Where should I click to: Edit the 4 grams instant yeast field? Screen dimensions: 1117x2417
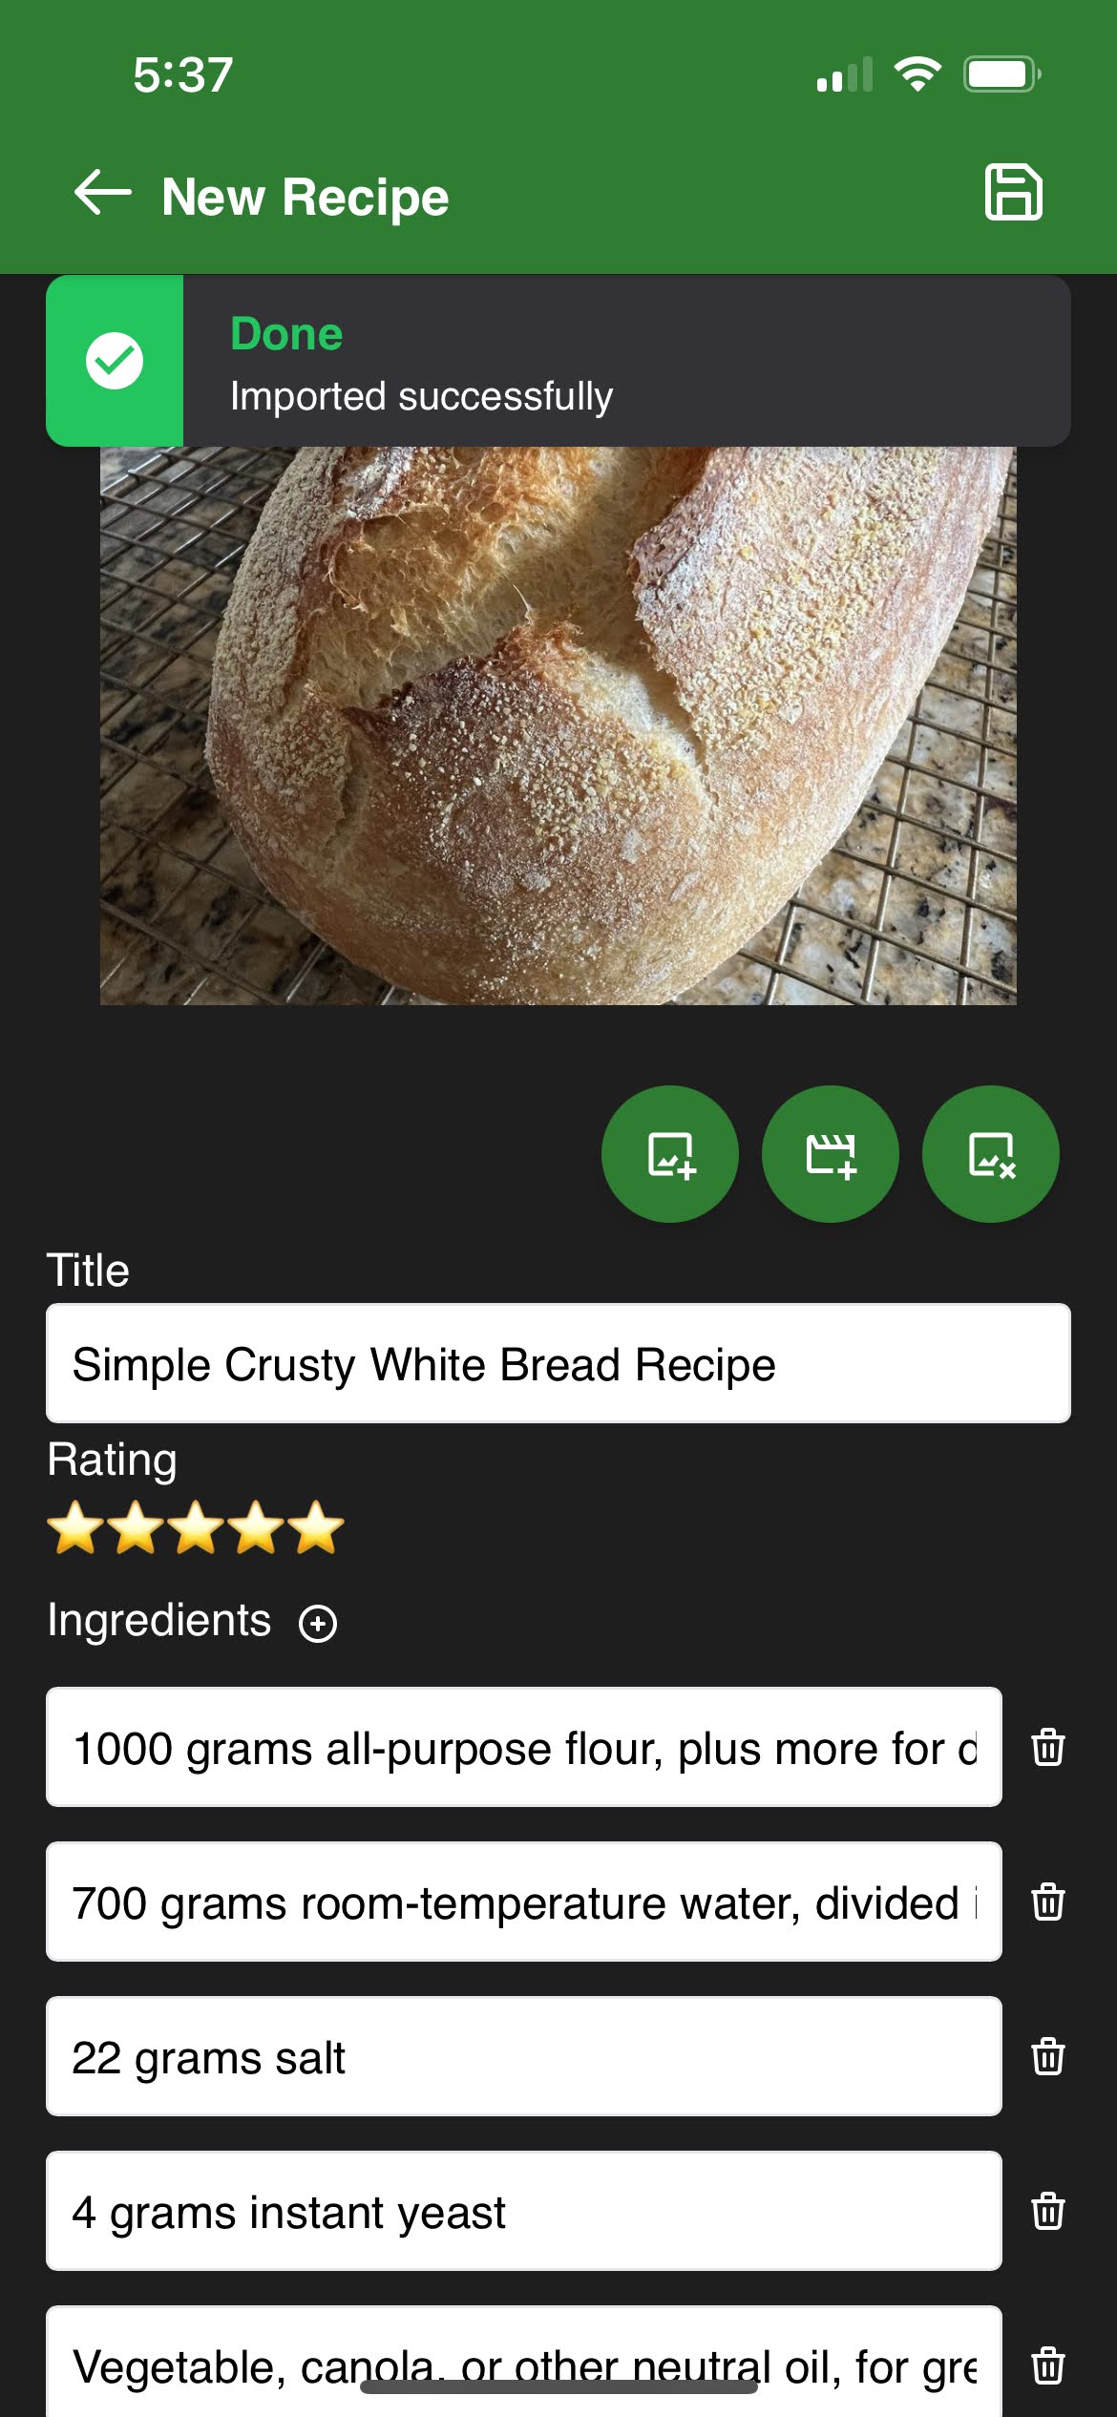[523, 2212]
